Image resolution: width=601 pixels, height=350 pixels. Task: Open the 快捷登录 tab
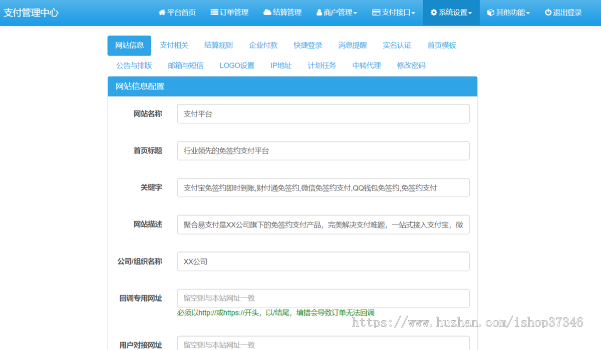308,45
